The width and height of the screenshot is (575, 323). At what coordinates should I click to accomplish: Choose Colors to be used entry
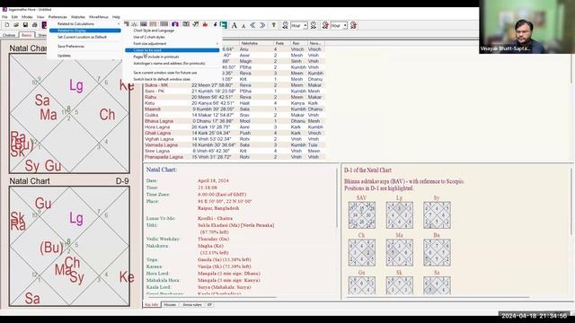pos(172,50)
